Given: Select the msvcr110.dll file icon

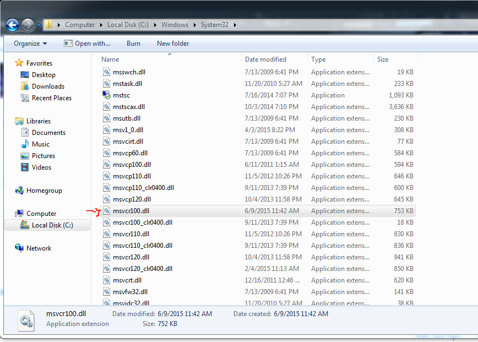Looking at the screenshot, I should [106, 234].
